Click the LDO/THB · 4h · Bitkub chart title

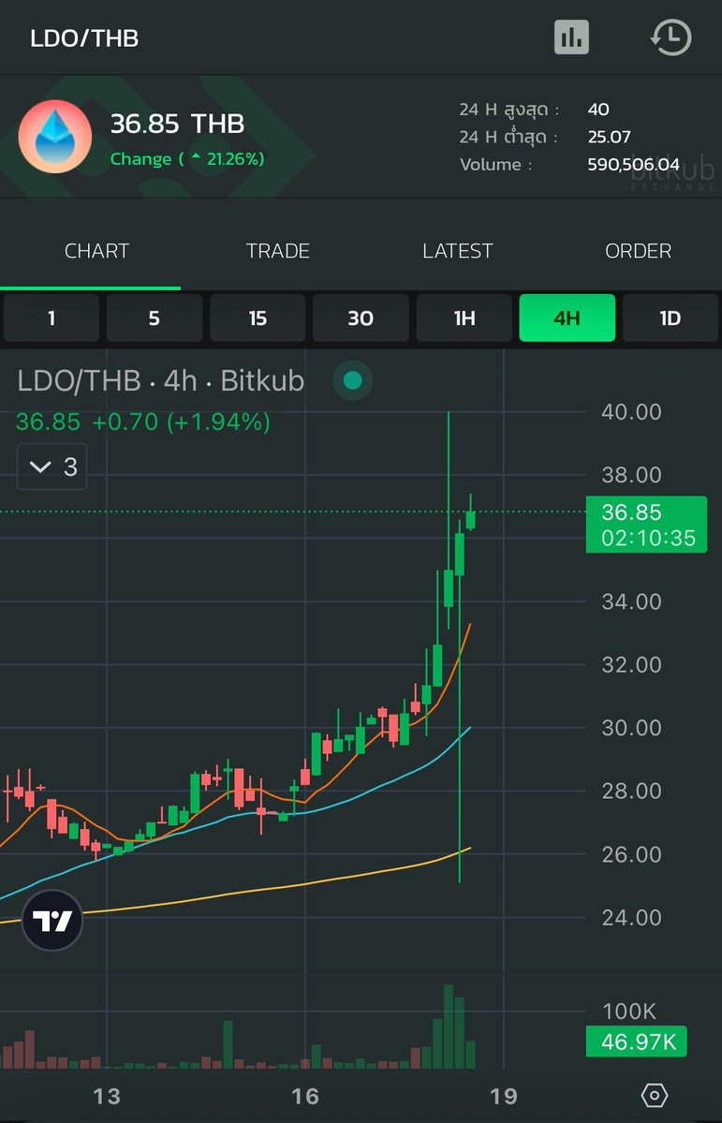pyautogui.click(x=160, y=381)
